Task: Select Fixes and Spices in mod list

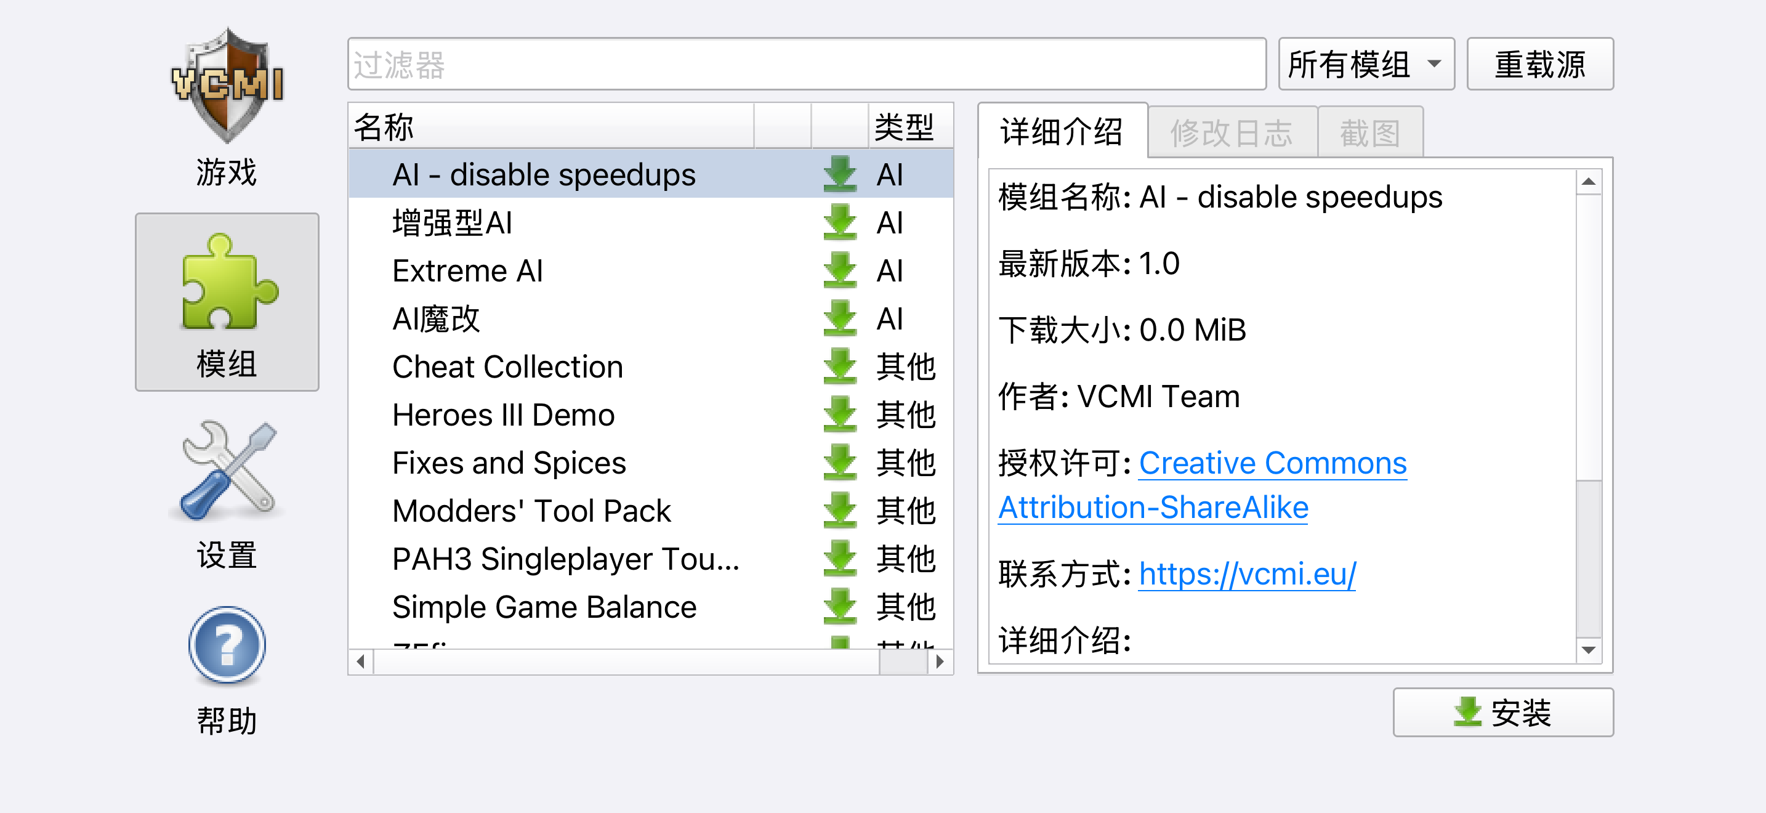Action: pyautogui.click(x=509, y=462)
